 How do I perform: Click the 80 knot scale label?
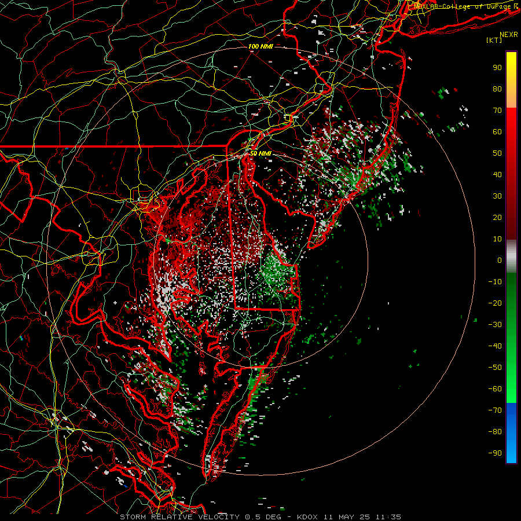click(x=497, y=89)
